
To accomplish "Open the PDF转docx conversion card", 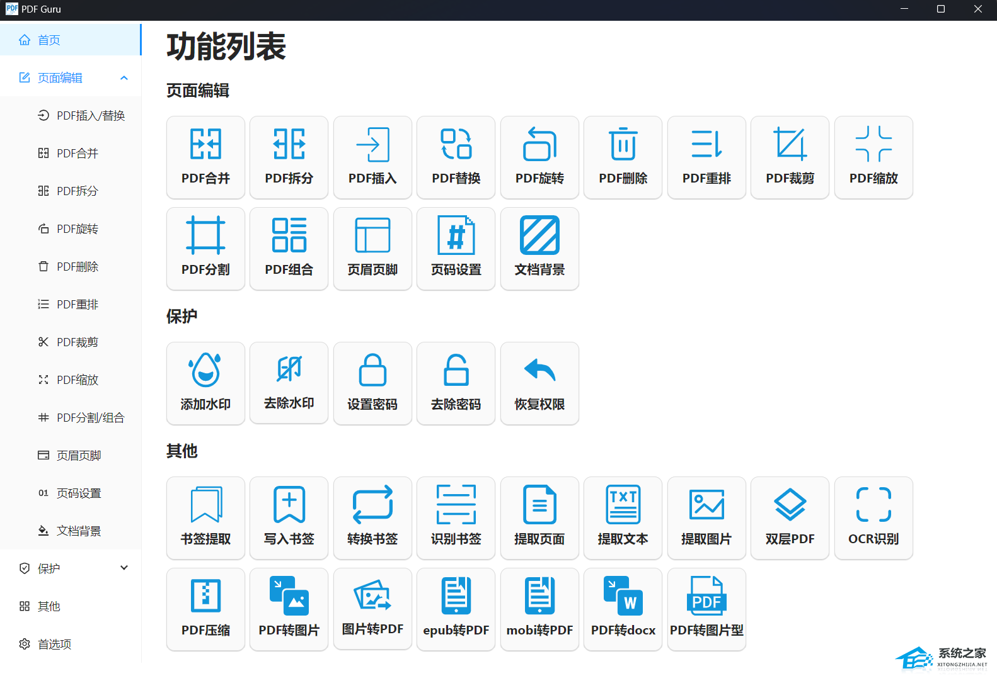I will coord(623,609).
